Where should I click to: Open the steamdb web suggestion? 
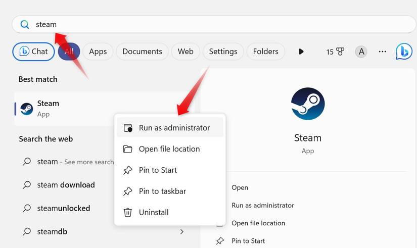pyautogui.click(x=52, y=232)
